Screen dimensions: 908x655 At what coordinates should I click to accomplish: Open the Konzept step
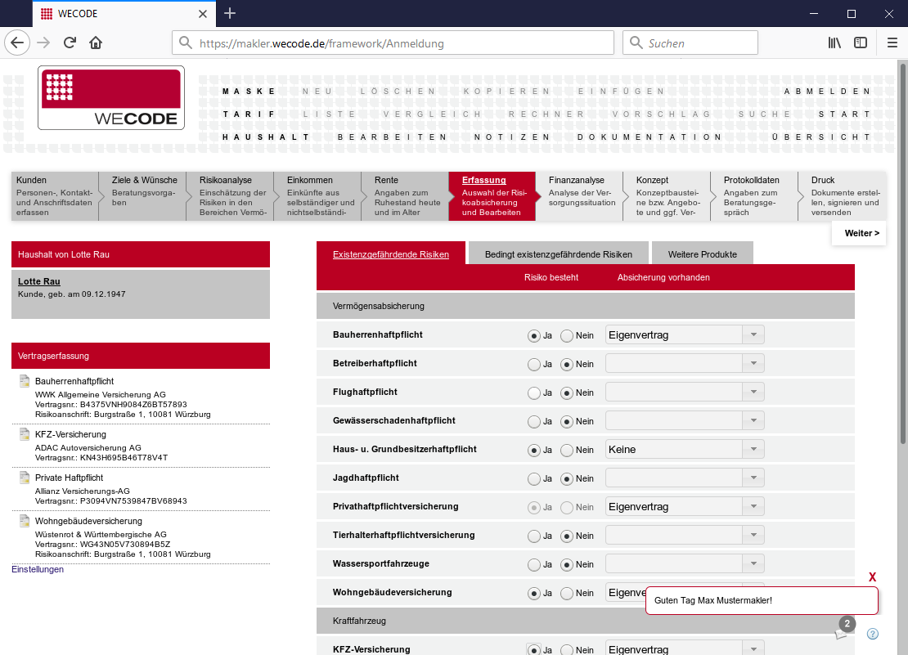667,196
